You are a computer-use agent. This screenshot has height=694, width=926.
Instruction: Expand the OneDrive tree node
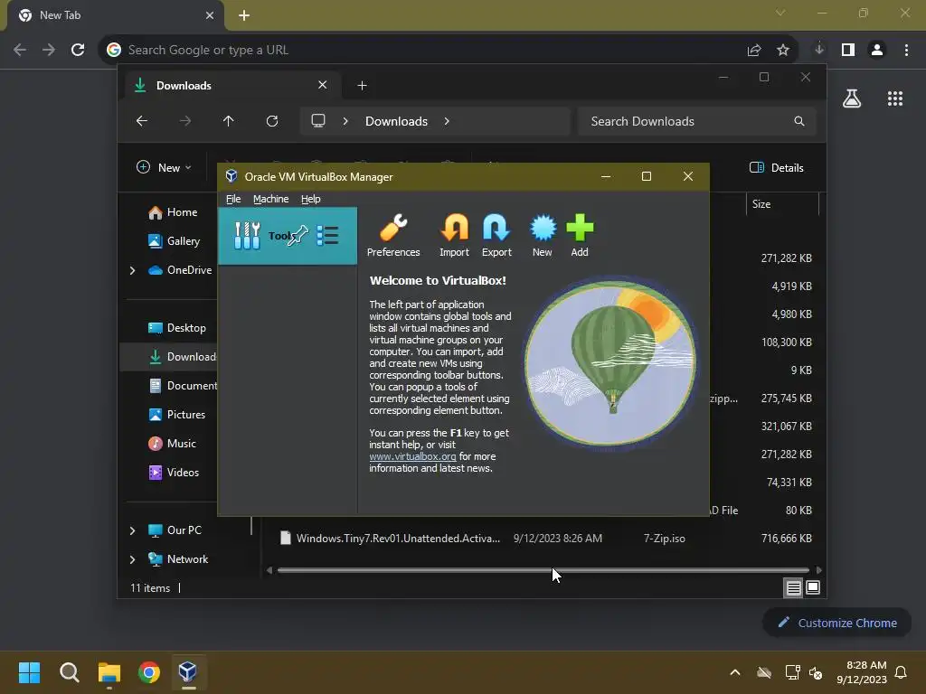pyautogui.click(x=132, y=270)
